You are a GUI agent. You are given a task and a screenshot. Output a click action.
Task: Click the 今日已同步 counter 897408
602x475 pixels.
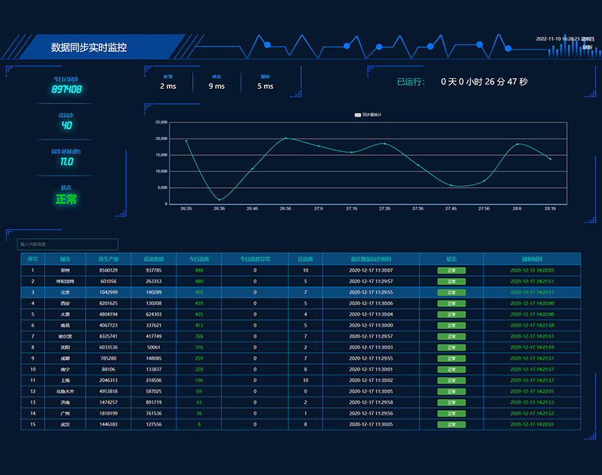(67, 89)
